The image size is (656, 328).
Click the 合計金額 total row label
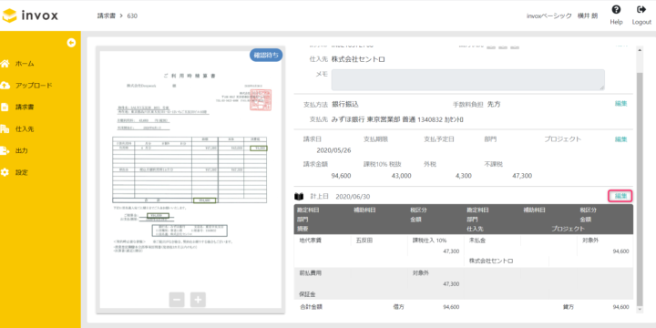pyautogui.click(x=311, y=307)
